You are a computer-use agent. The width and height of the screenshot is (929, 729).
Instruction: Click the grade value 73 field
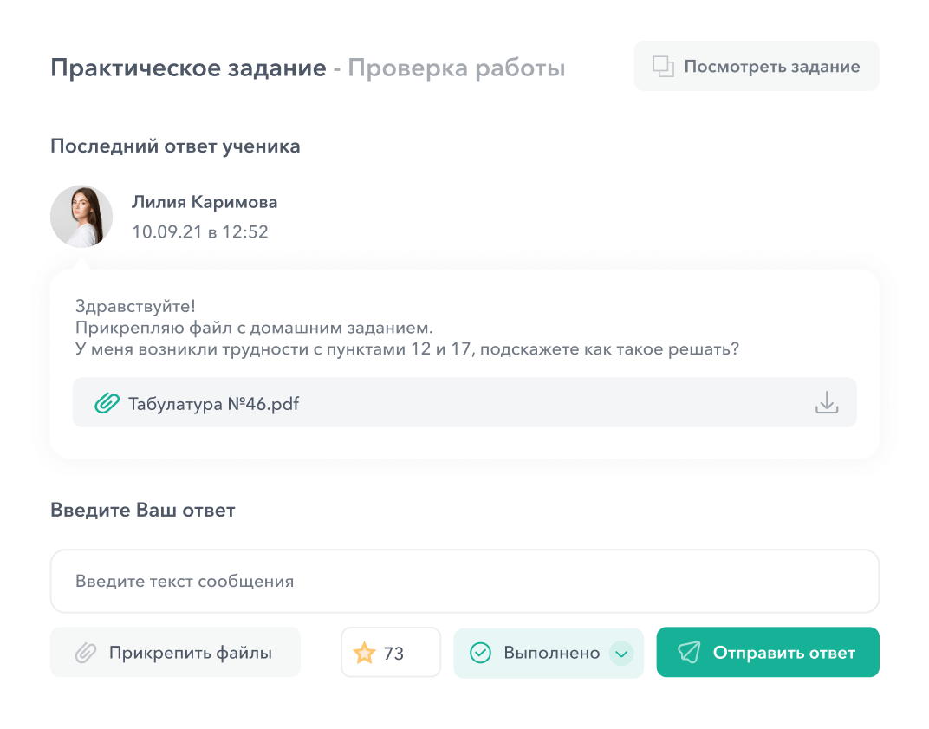(x=391, y=652)
